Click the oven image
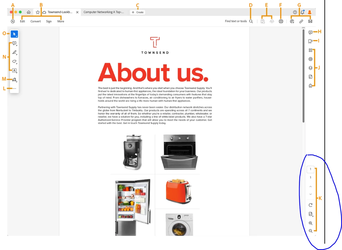 180,152
